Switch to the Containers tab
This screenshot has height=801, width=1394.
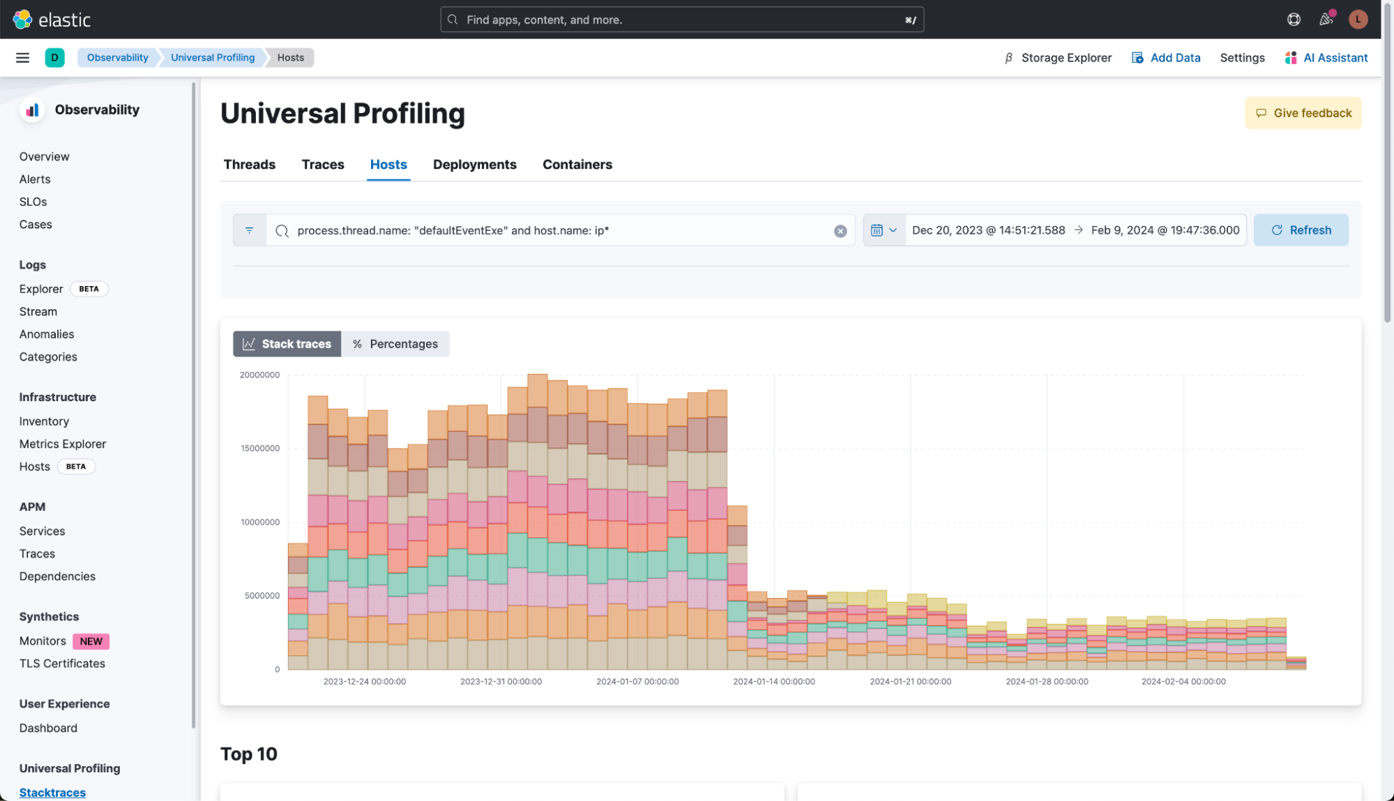(x=577, y=165)
